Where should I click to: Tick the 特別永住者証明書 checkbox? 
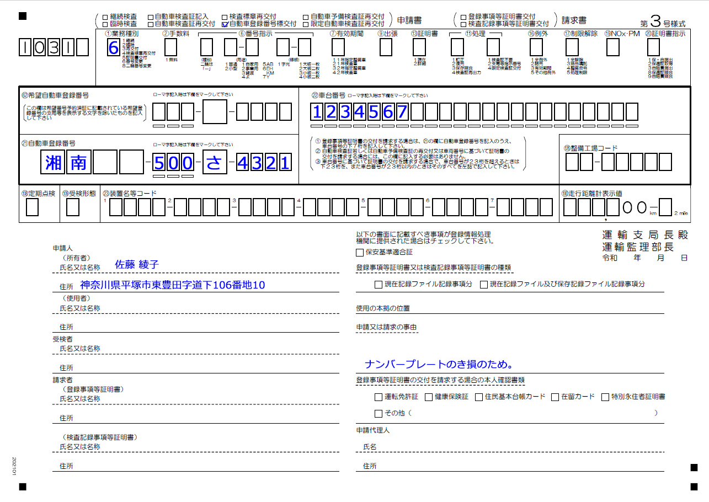(x=605, y=397)
